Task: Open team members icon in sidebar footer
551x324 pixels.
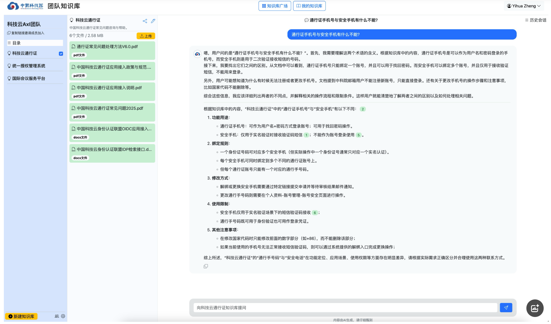Action: coord(57,316)
